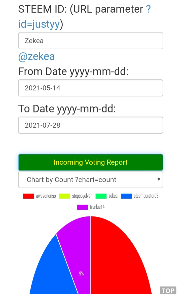Click the frankie14 legend label
This screenshot has height=294, width=181.
tap(97, 207)
